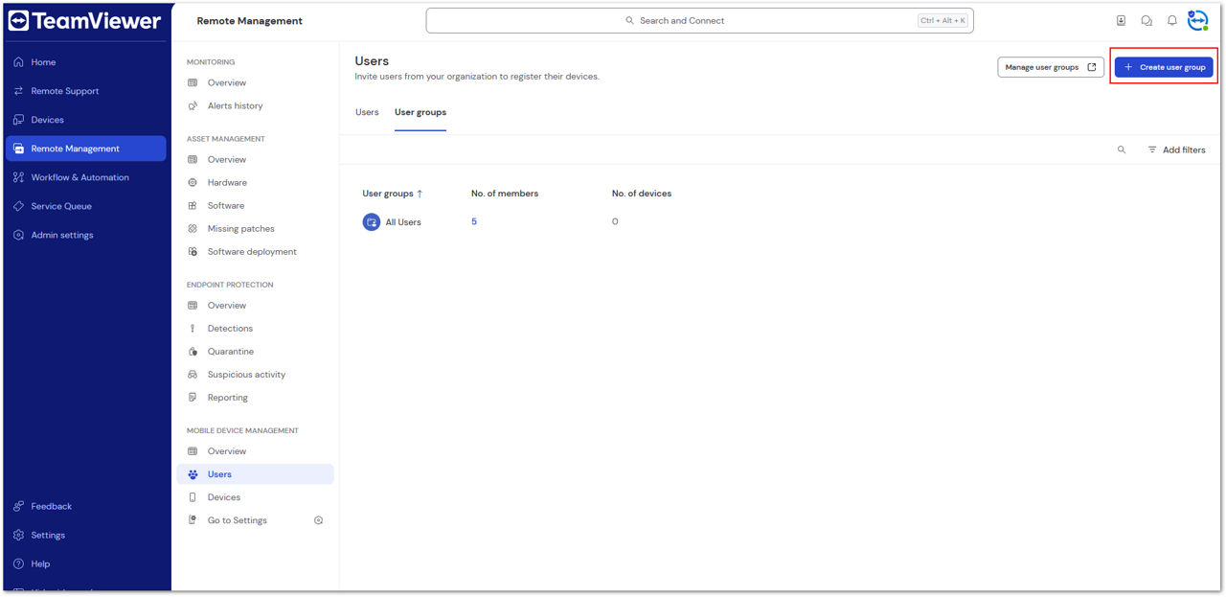The width and height of the screenshot is (1226, 597).
Task: Click the Search and Connect field
Action: point(699,20)
